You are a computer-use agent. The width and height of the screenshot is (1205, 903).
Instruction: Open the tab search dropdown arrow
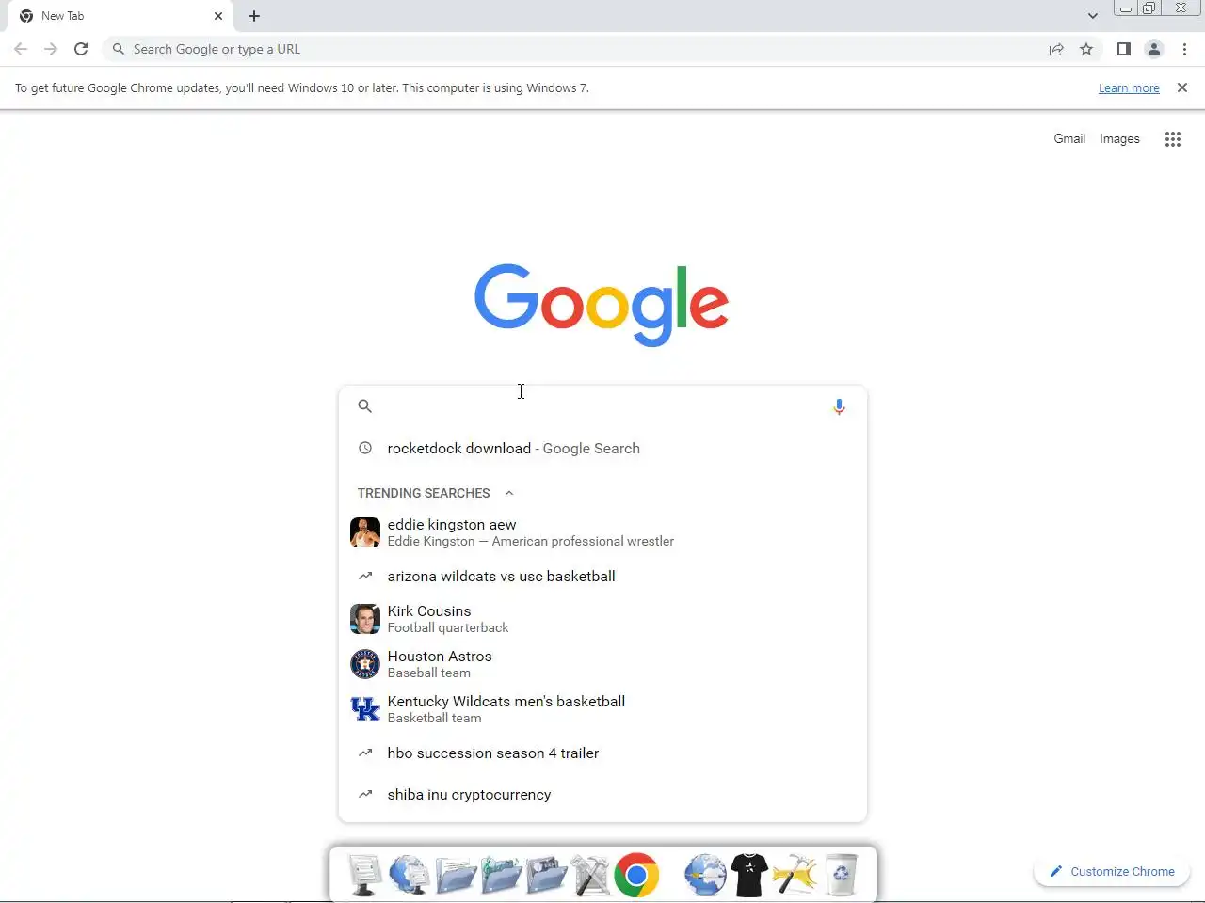coord(1092,16)
